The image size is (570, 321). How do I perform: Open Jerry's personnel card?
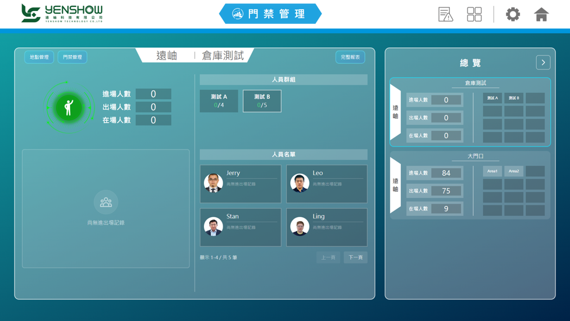[241, 184]
